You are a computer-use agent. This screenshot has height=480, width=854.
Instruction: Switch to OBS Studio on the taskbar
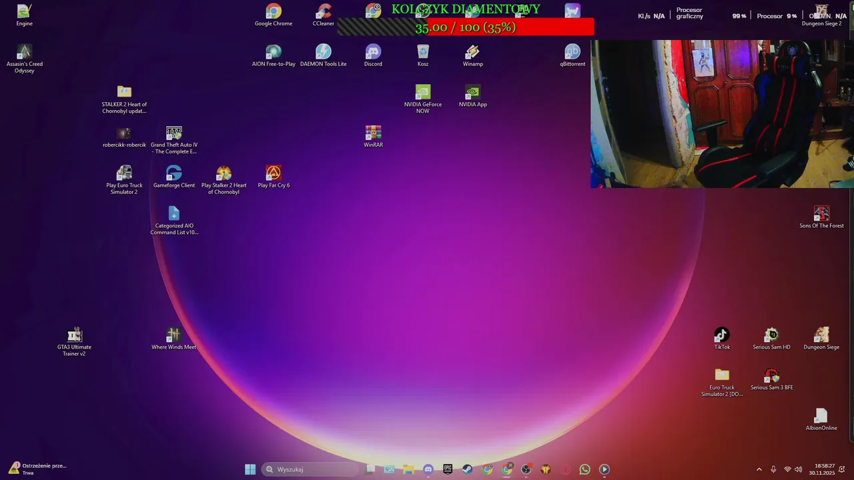click(526, 469)
